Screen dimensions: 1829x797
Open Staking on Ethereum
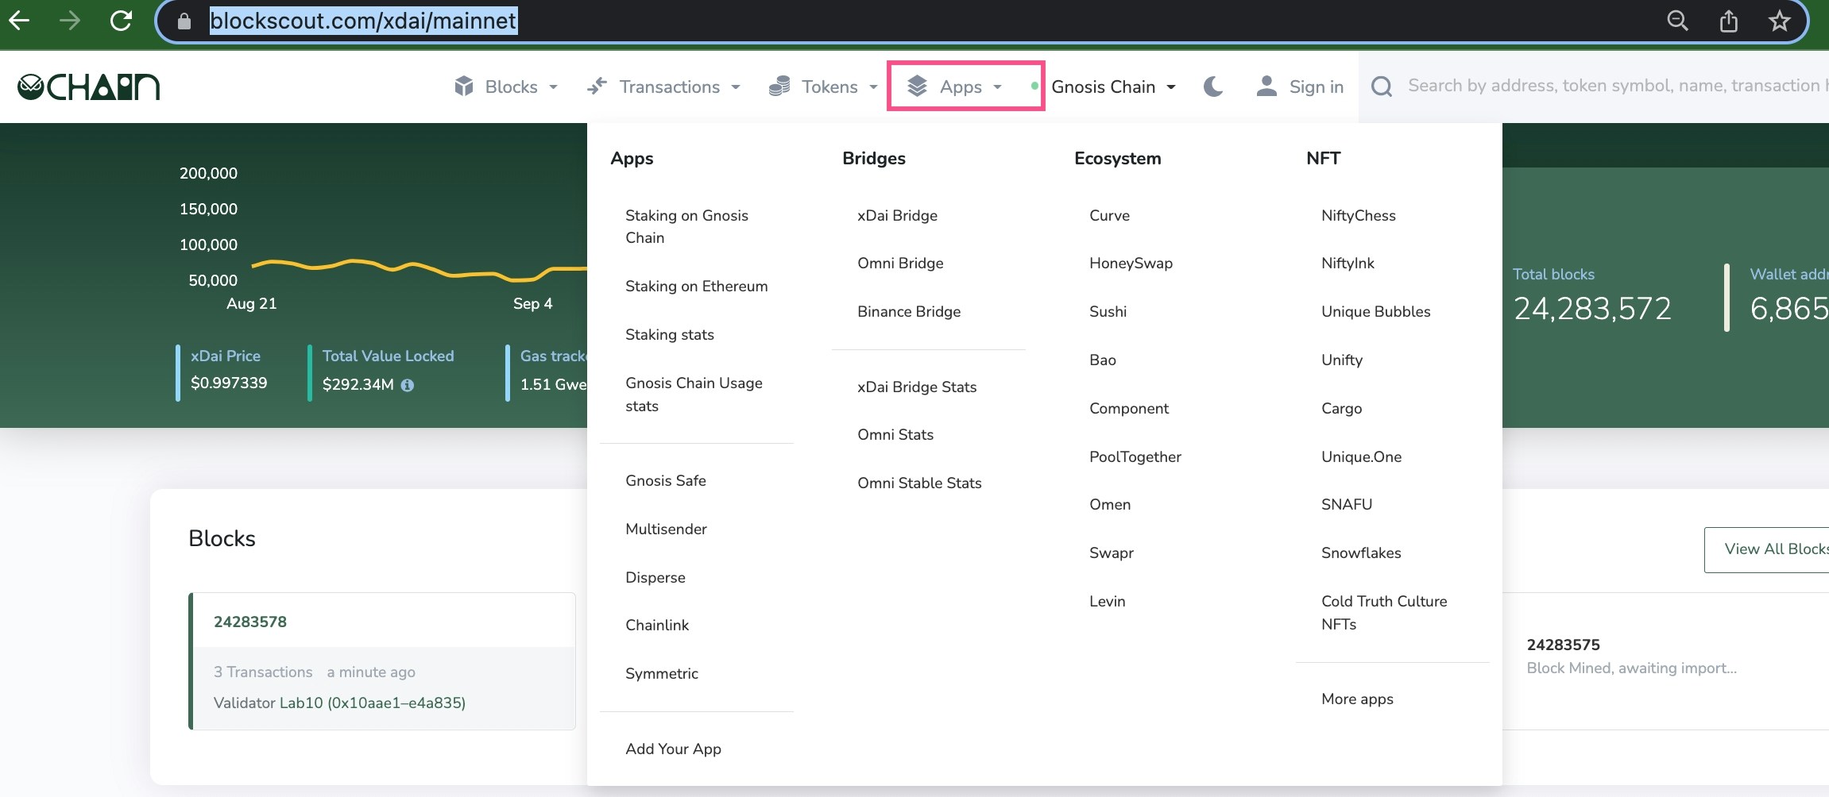click(697, 286)
